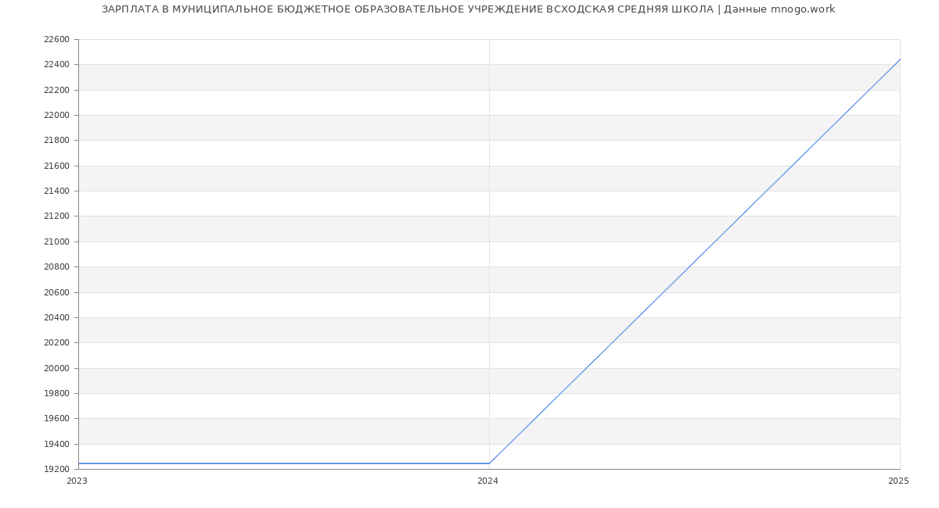
Task: Click the 19400 y-axis label
Action: 56,444
